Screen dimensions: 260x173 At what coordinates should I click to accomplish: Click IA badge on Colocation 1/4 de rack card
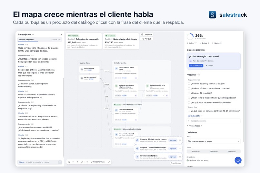pos(136,120)
